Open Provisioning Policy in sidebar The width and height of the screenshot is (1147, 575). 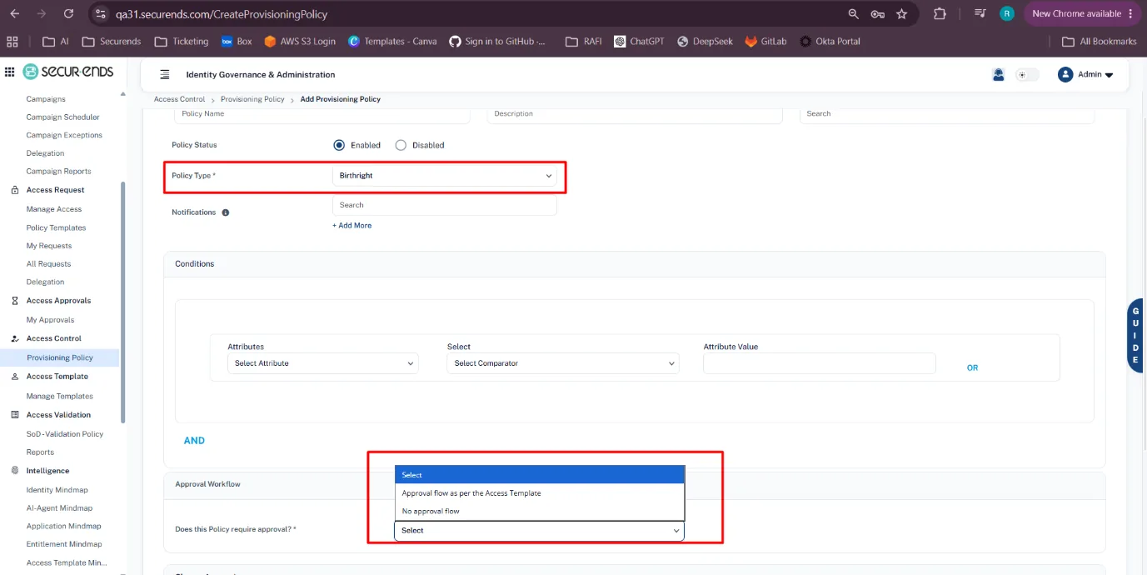(x=60, y=357)
